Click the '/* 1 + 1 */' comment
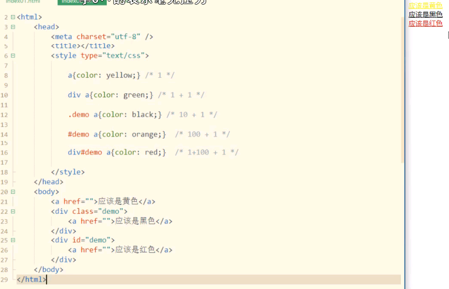The width and height of the screenshot is (449, 289). (x=181, y=95)
